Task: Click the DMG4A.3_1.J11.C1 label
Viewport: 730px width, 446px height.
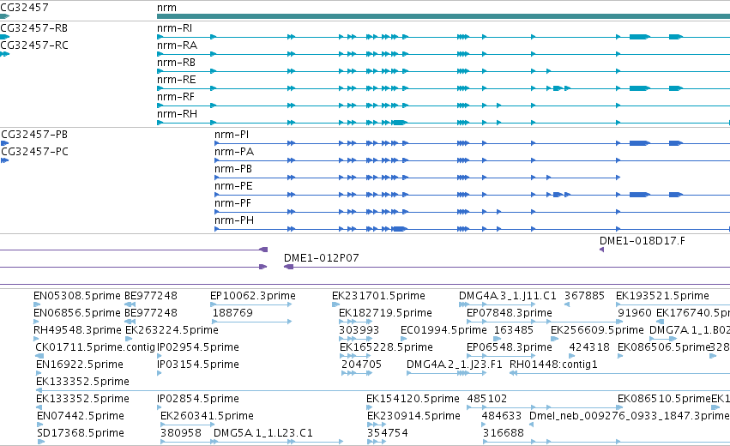Action: point(508,296)
